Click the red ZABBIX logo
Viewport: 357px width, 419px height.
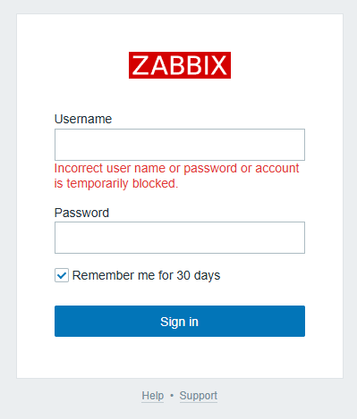[x=180, y=65]
